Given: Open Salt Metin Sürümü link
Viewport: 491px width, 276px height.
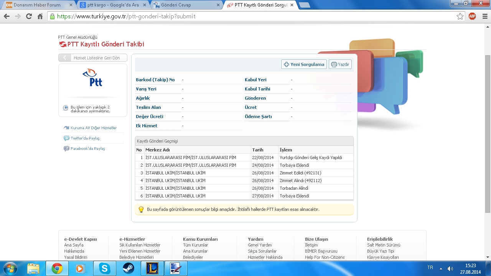Looking at the screenshot, I should click(x=384, y=245).
